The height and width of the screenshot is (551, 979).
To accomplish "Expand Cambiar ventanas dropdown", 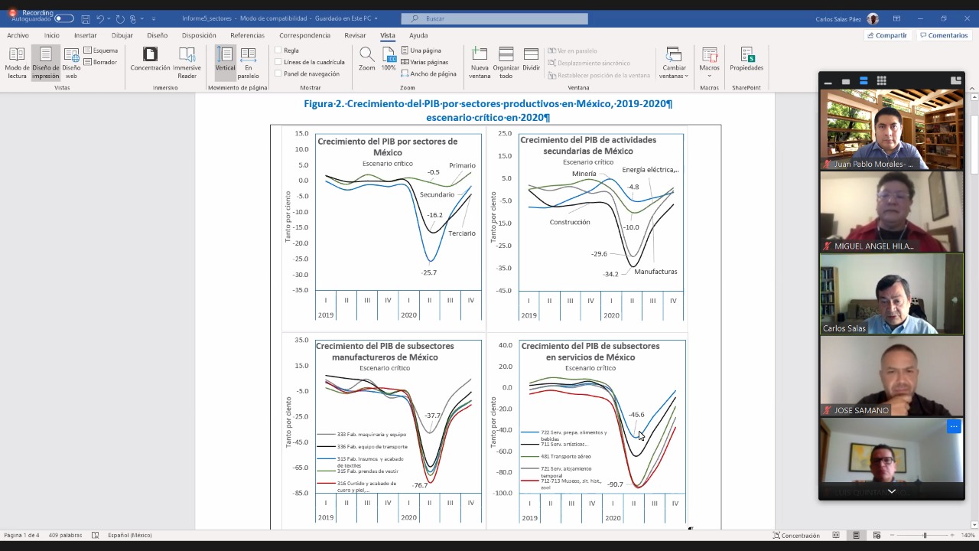I will [674, 63].
